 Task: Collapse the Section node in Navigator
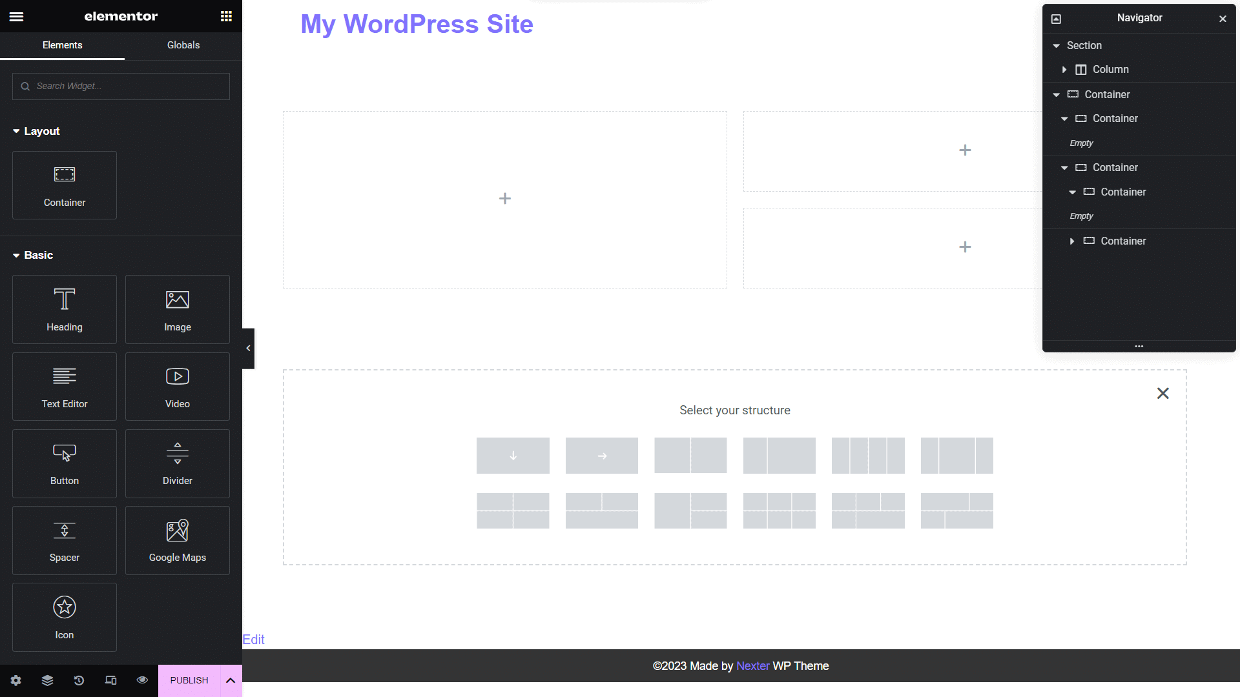[x=1057, y=45]
